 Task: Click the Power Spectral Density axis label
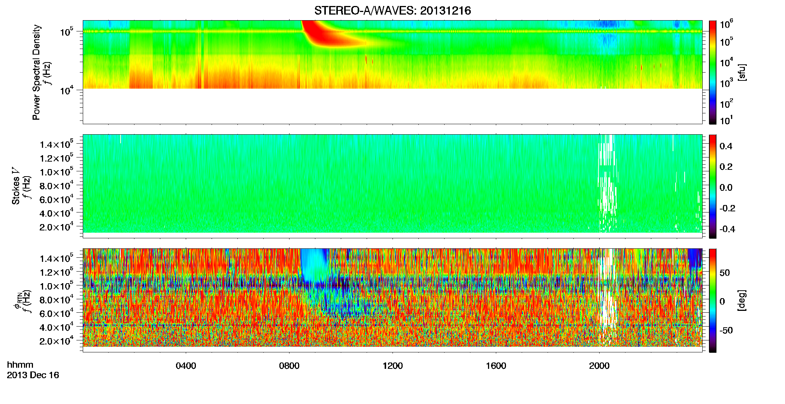[36, 72]
